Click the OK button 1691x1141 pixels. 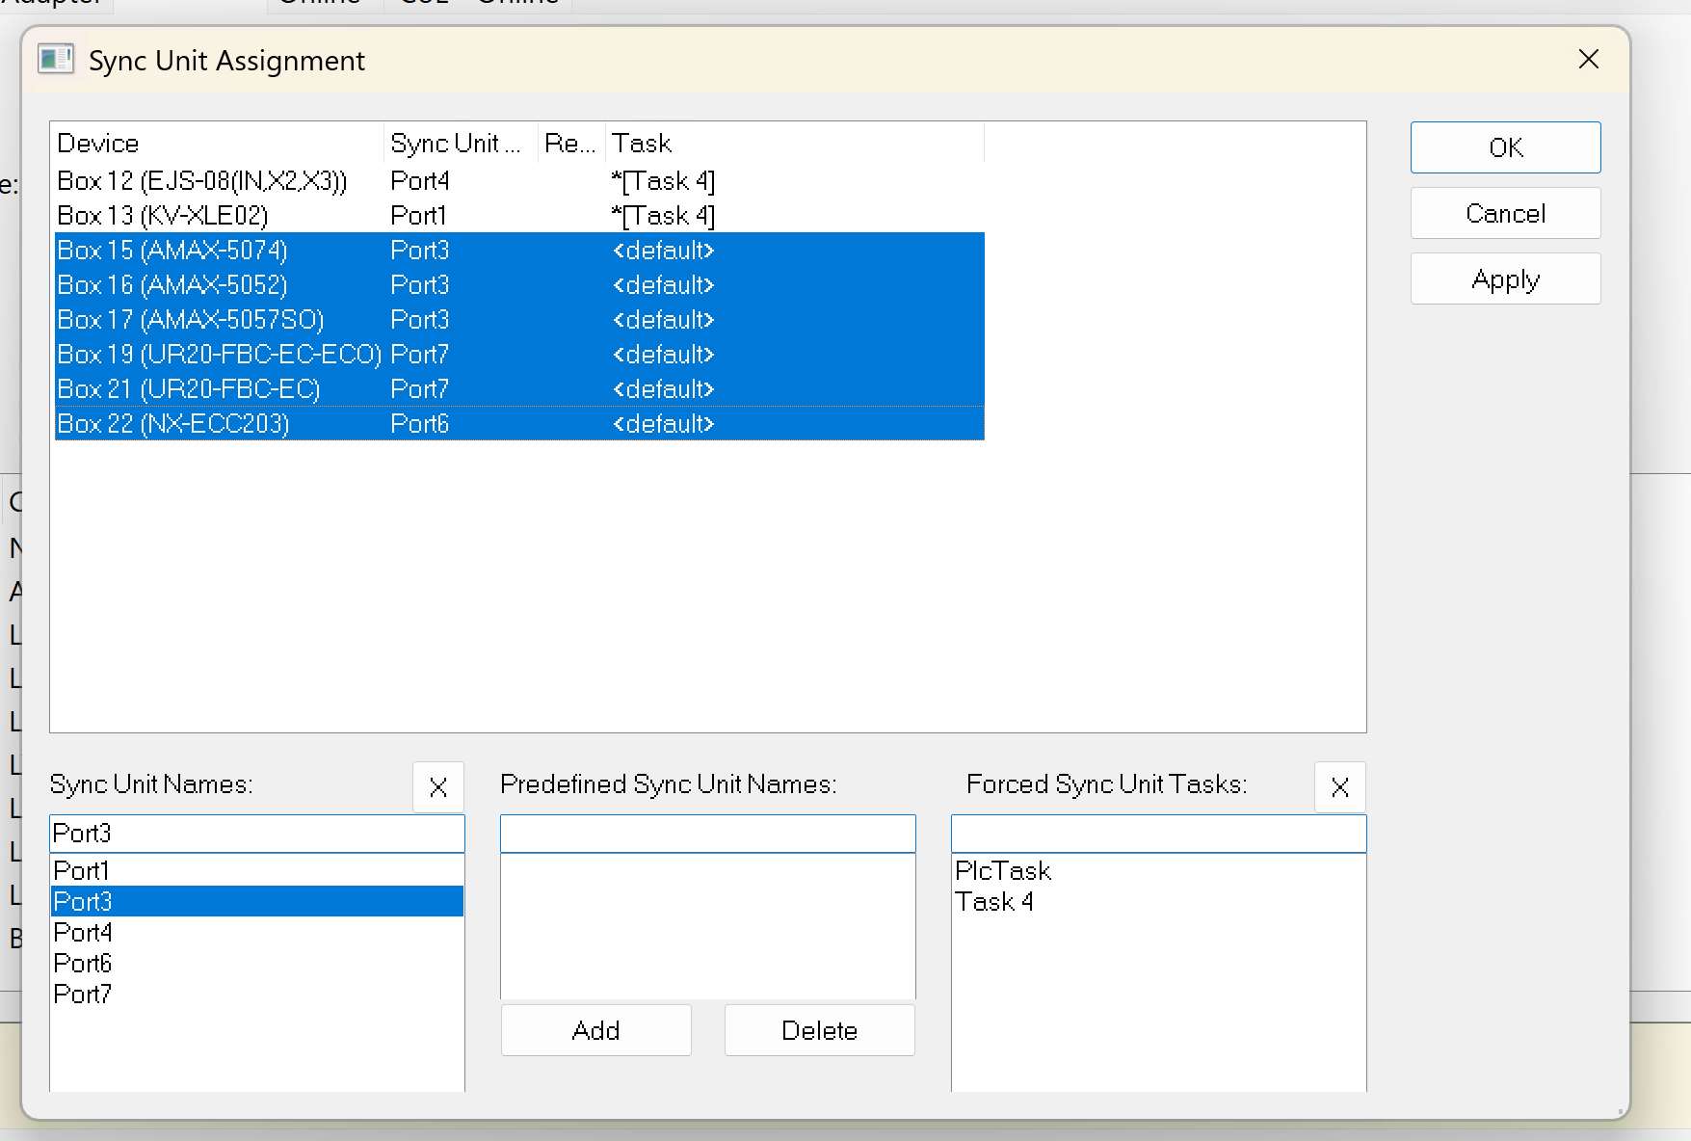coord(1505,147)
